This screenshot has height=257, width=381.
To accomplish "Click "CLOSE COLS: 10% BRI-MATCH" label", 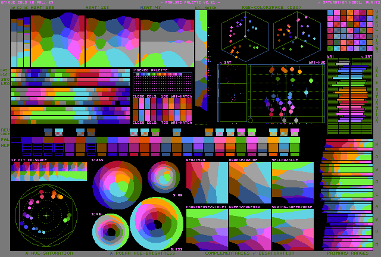I will [x=163, y=96].
